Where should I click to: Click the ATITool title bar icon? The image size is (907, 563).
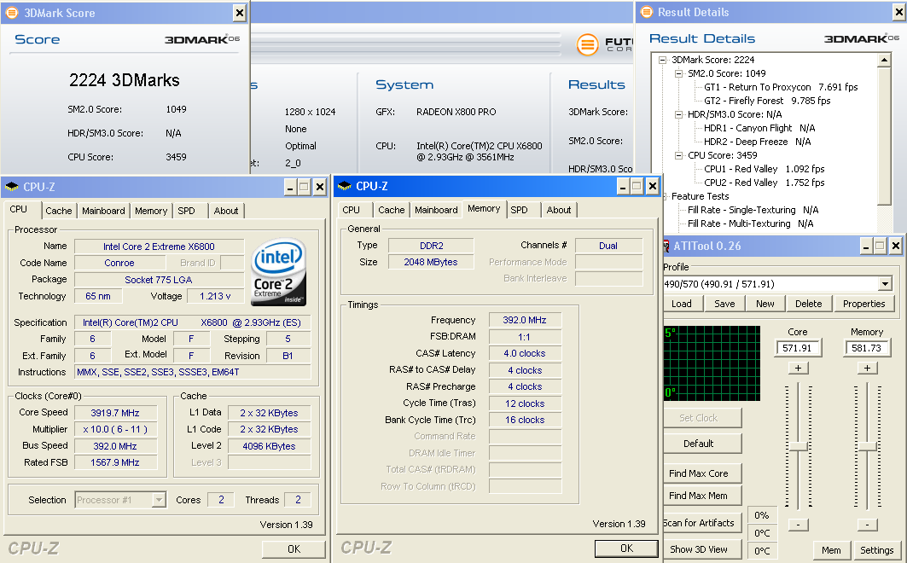(666, 247)
